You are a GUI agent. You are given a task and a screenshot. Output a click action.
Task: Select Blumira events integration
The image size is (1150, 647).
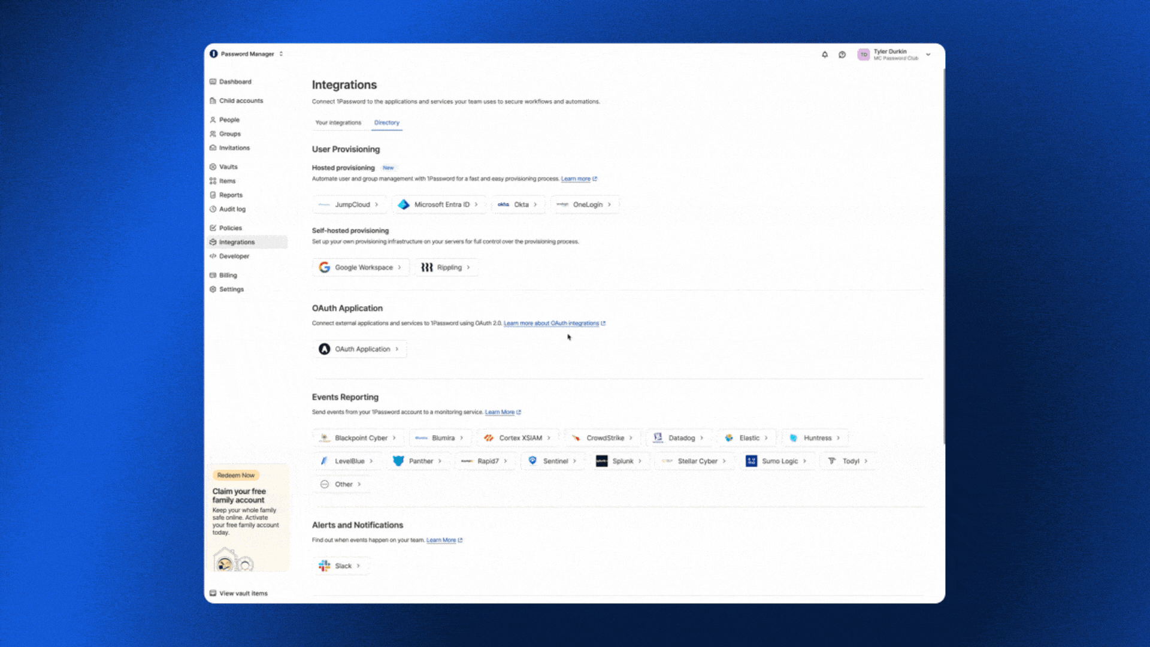[440, 438]
